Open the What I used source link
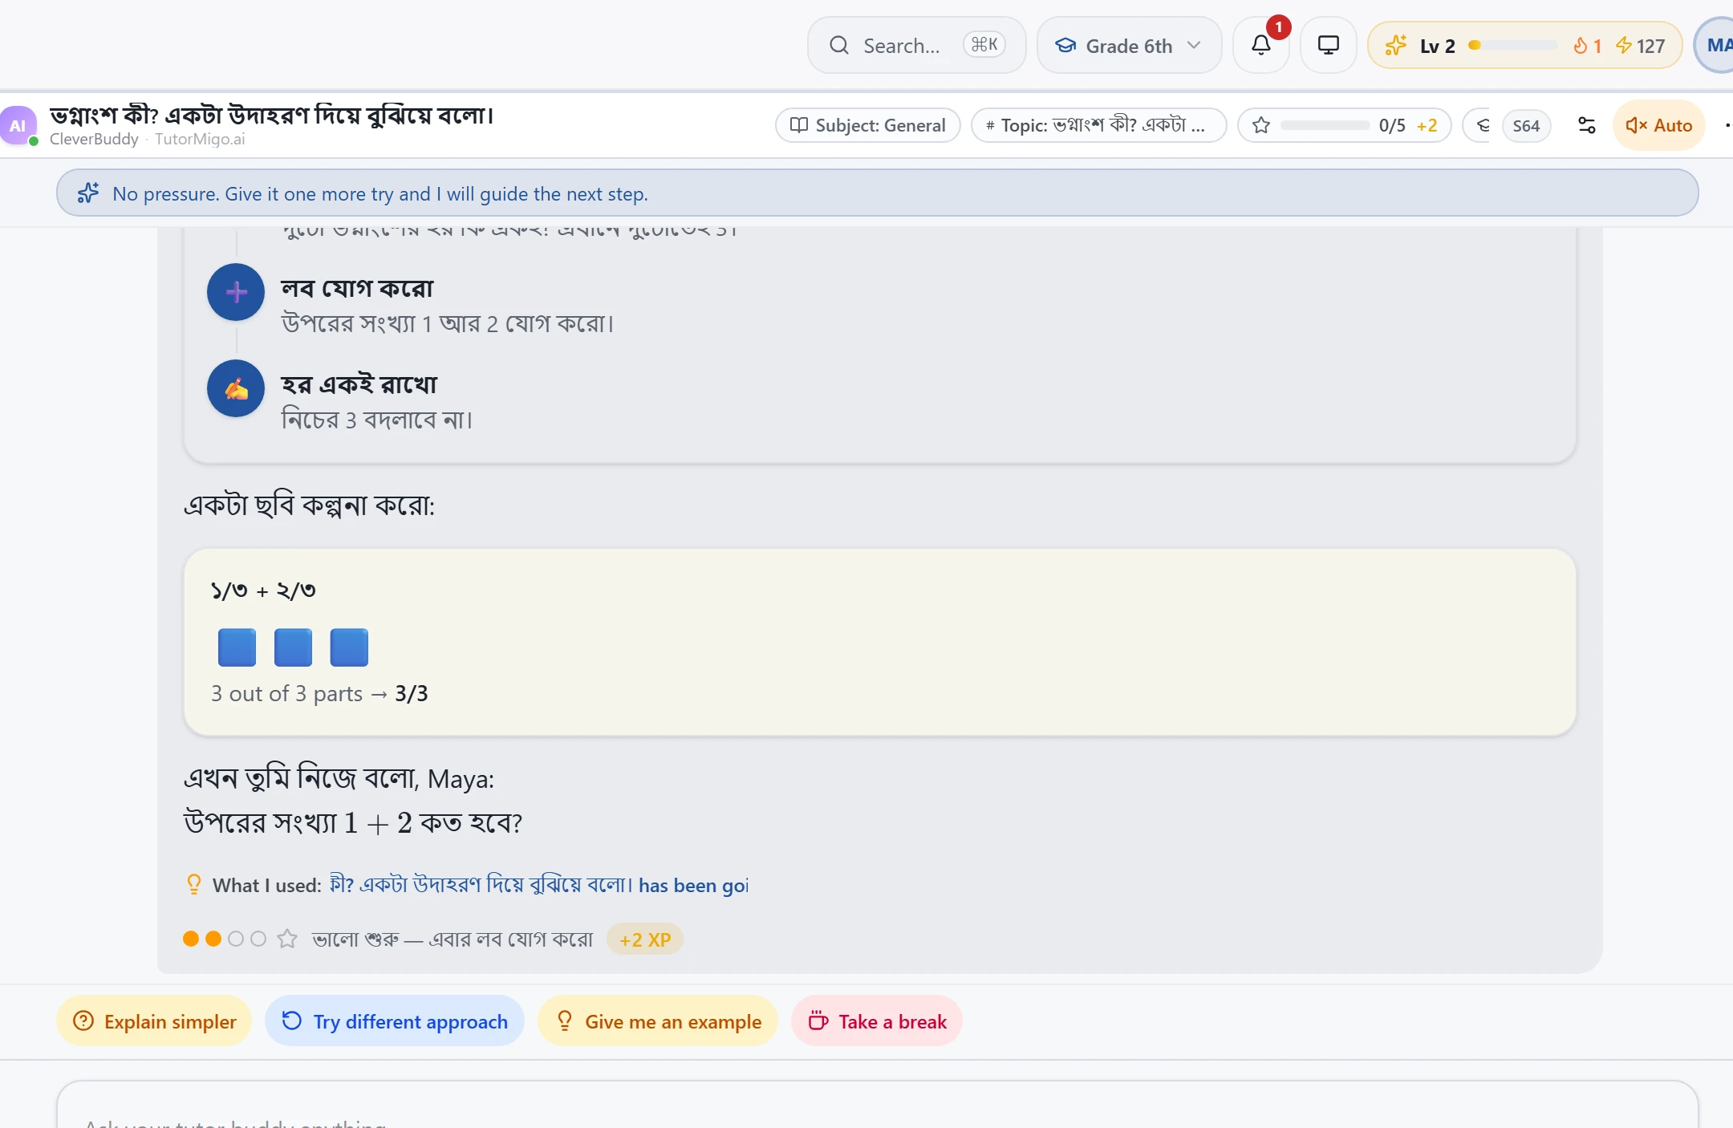Viewport: 1733px width, 1128px height. pyautogui.click(x=539, y=885)
